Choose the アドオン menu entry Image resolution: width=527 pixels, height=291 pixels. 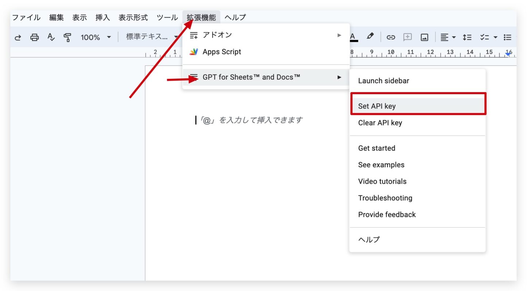[266, 35]
